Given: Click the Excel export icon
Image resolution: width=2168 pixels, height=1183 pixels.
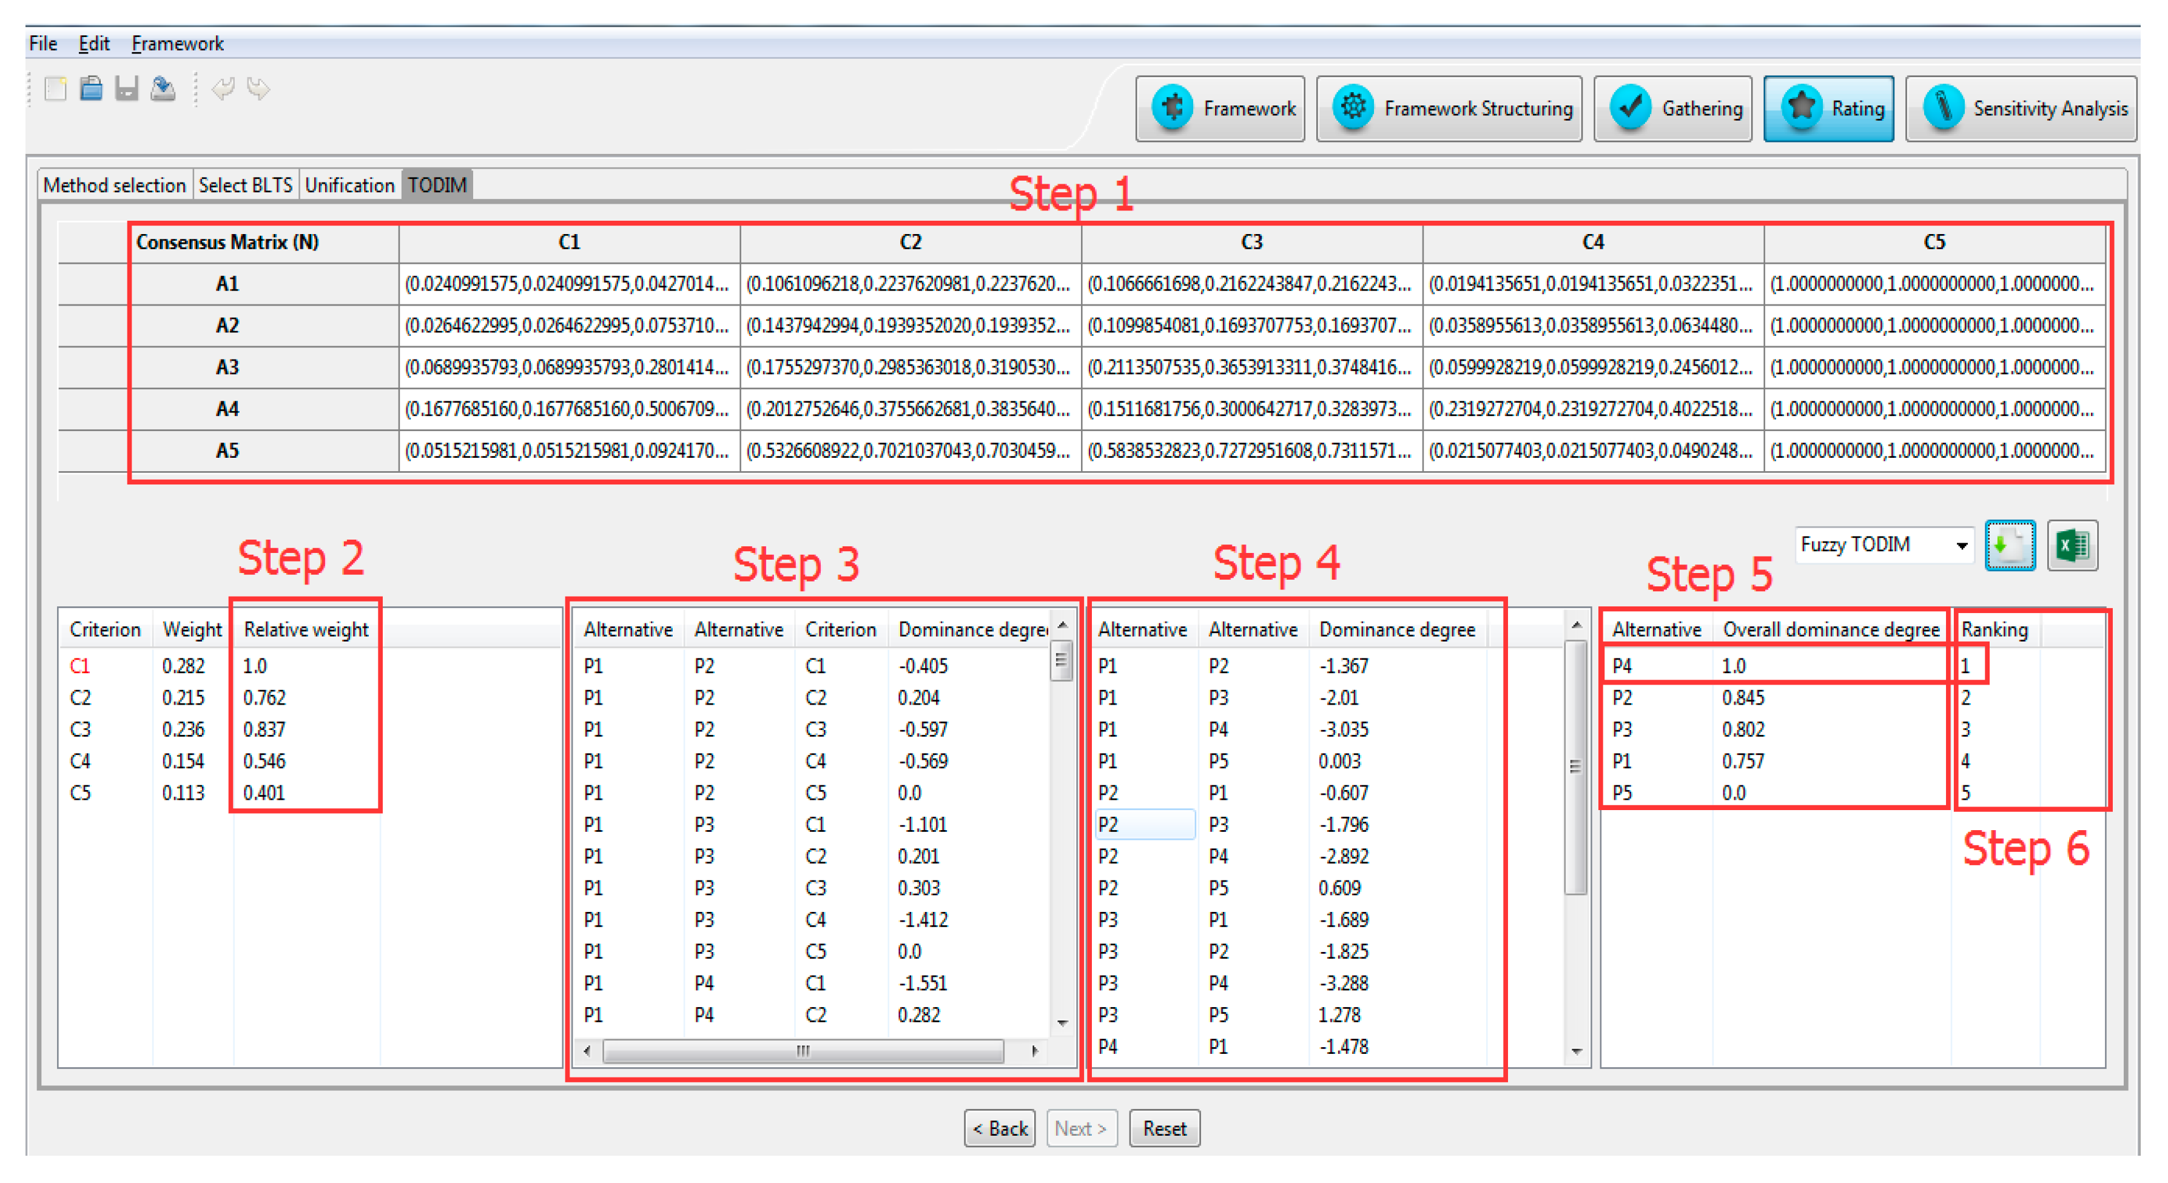Looking at the screenshot, I should point(2072,546).
